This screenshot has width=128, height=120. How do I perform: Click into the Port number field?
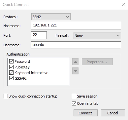[39, 35]
